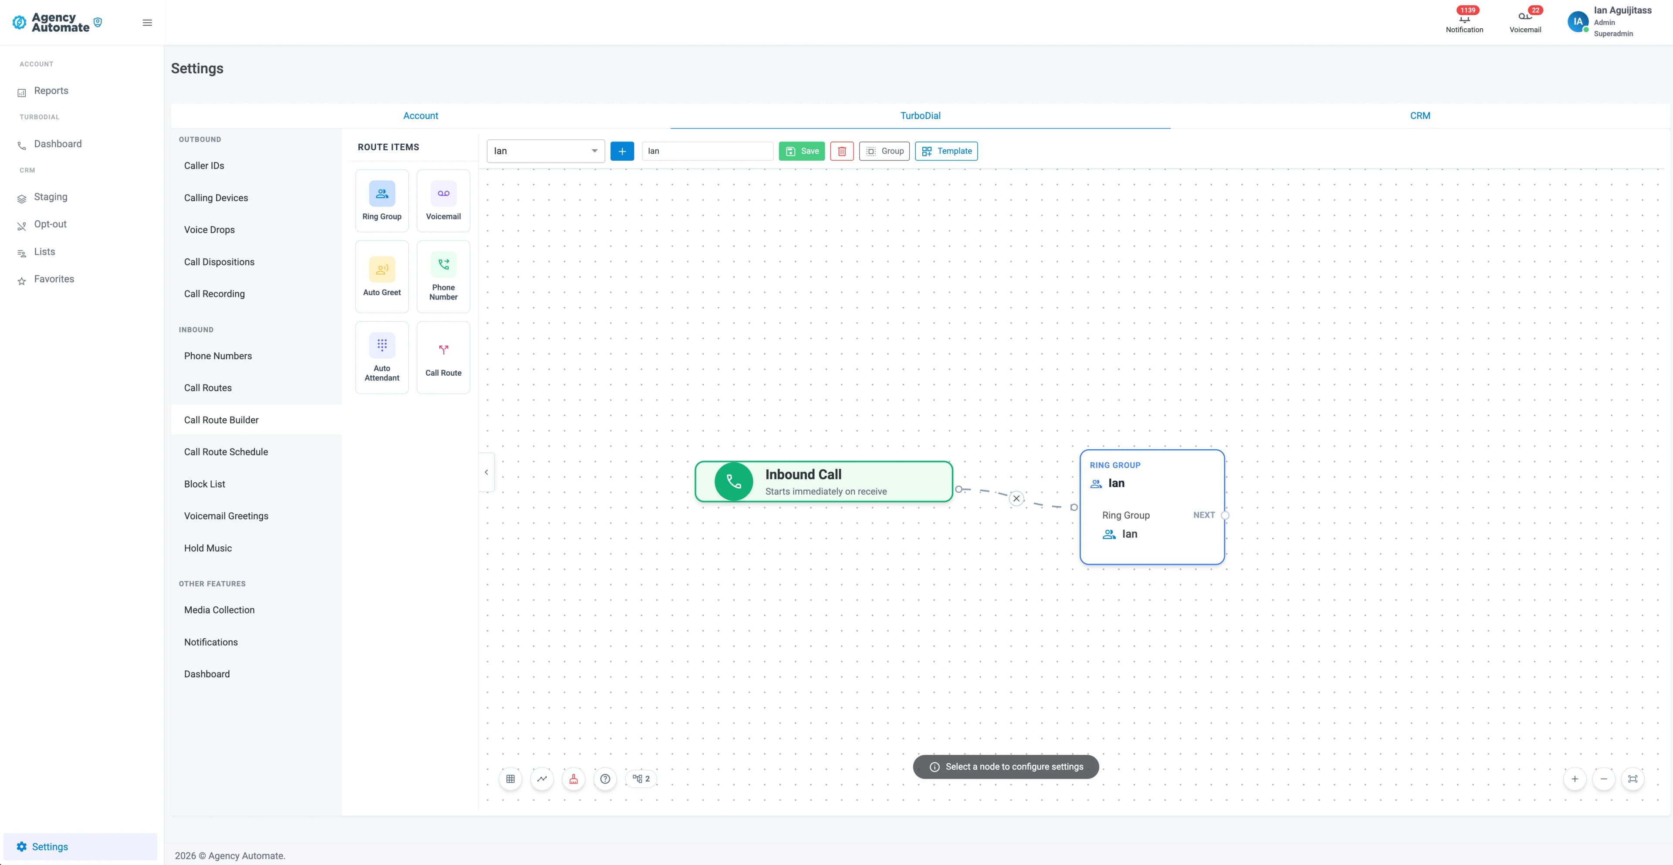Open the canvas help question button
Viewport: 1673px width, 865px height.
tap(605, 779)
